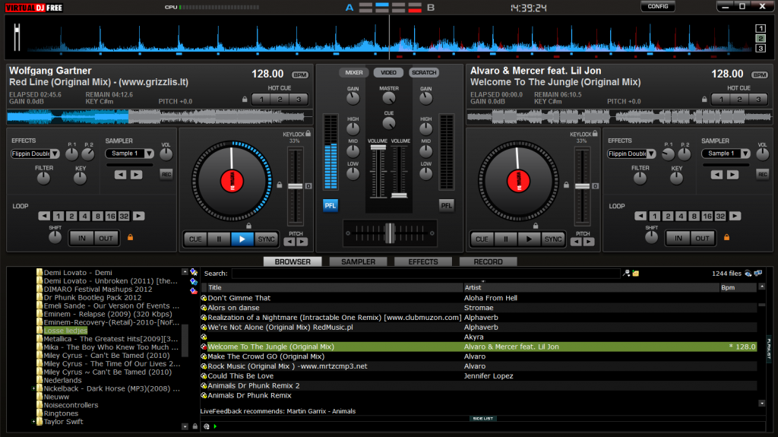Image resolution: width=778 pixels, height=437 pixels.
Task: Pause the right deck with stutter button
Action: click(505, 239)
